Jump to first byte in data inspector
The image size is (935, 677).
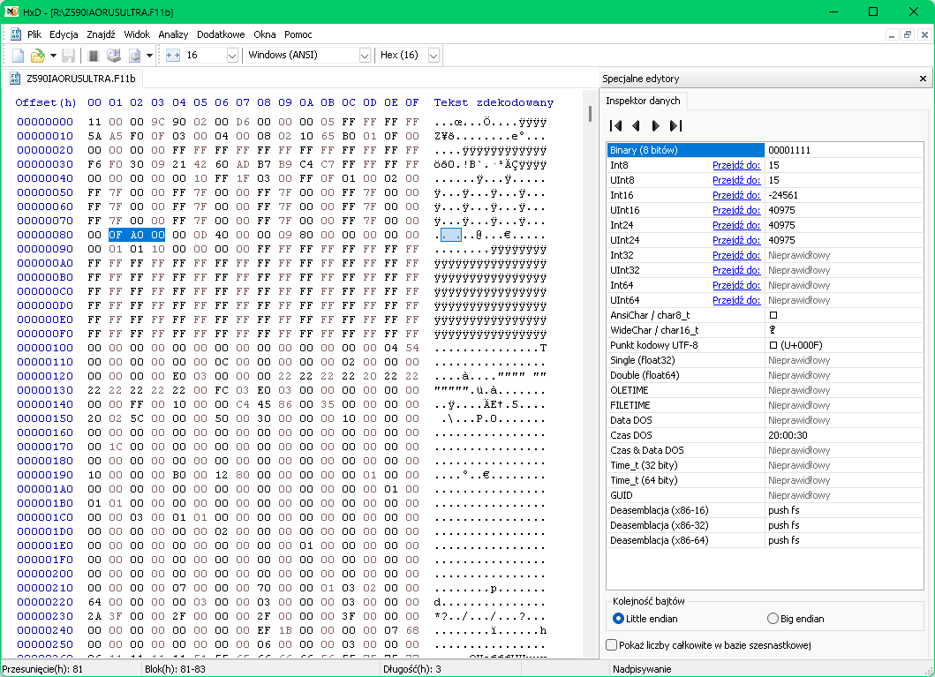coord(616,126)
